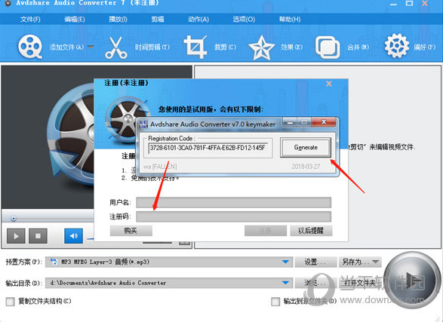Click the Merge overlapping squares icon
This screenshot has height=322, width=443.
[x=328, y=48]
